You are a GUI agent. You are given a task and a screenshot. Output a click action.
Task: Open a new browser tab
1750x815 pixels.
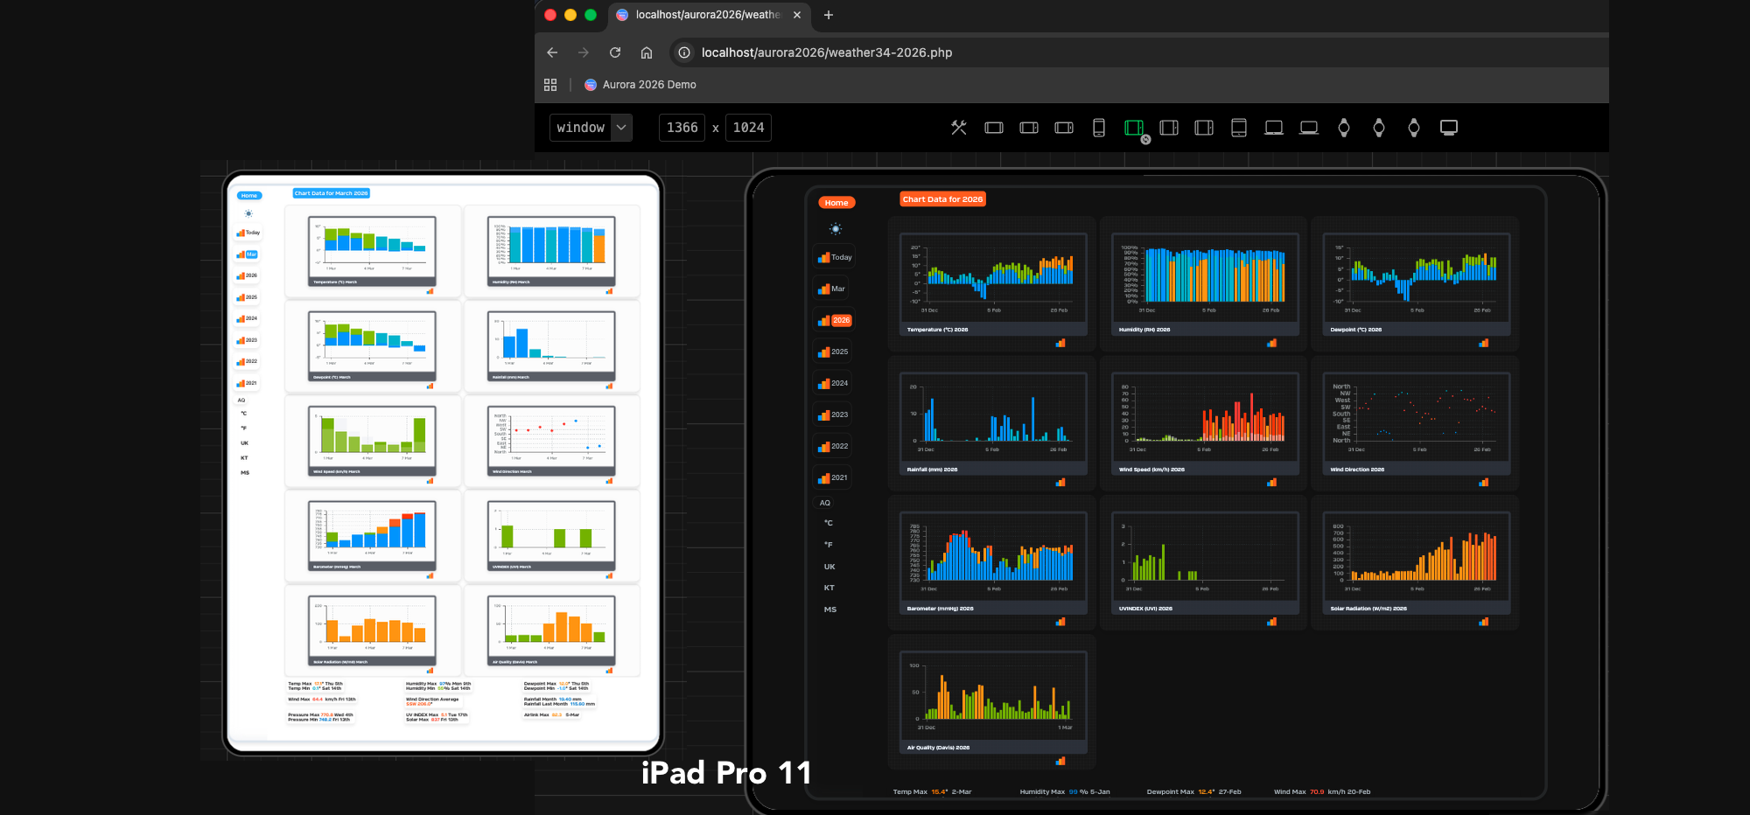[829, 15]
